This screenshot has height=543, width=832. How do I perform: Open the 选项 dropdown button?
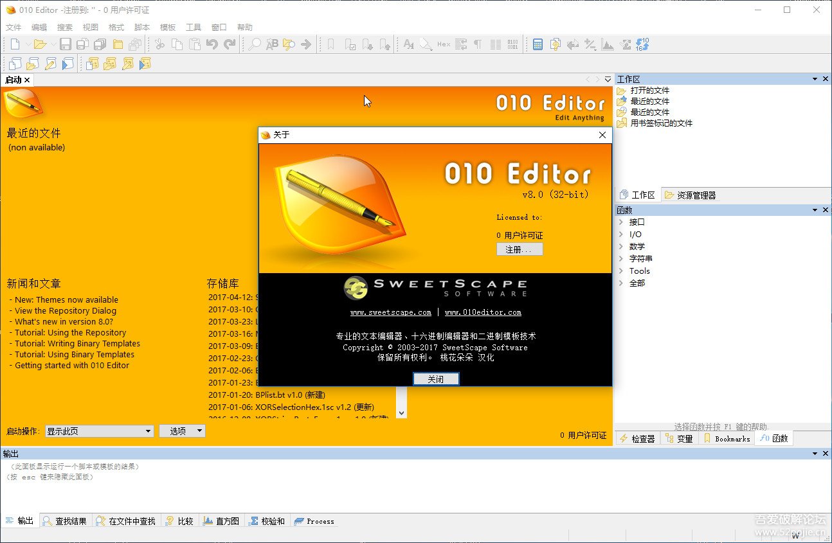tap(183, 431)
